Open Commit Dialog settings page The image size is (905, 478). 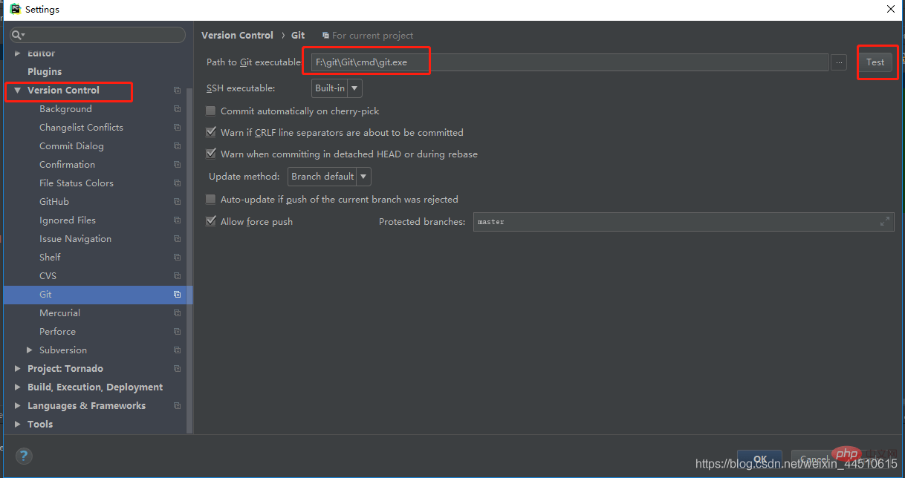coord(71,146)
